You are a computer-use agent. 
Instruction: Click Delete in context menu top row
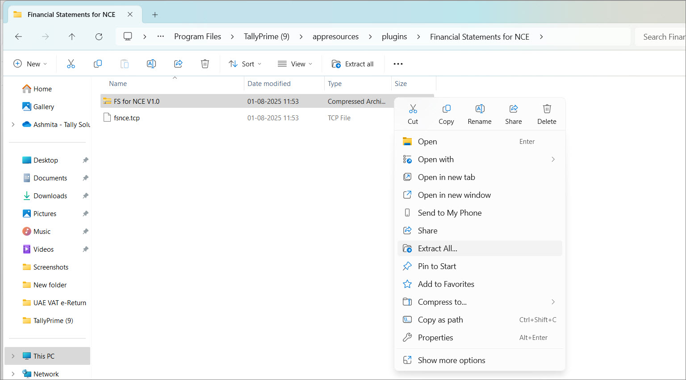[547, 114]
